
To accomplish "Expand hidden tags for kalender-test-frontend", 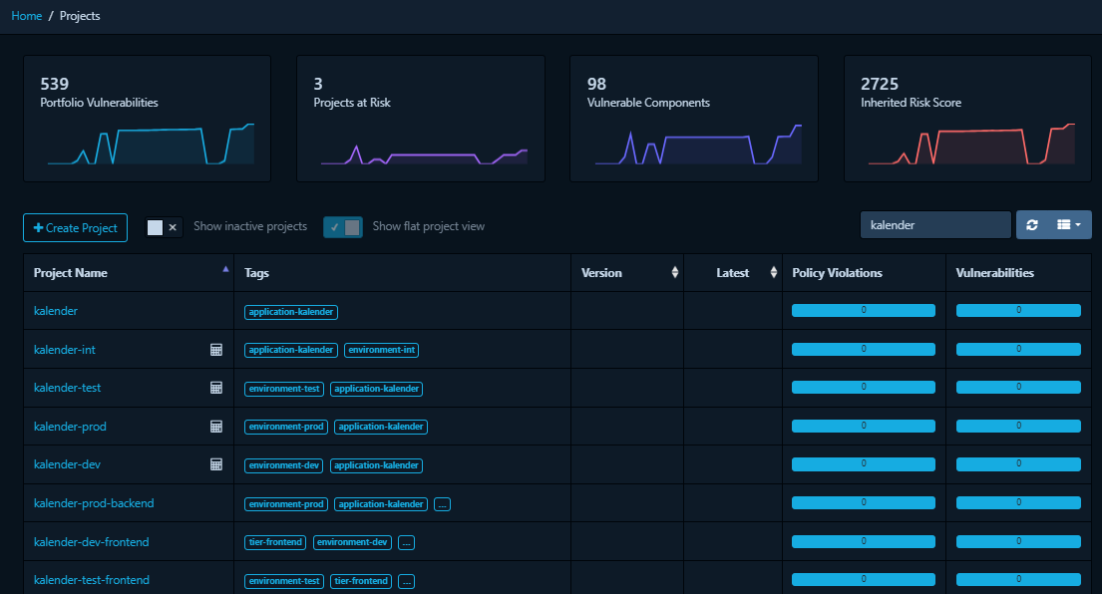I will [x=406, y=581].
